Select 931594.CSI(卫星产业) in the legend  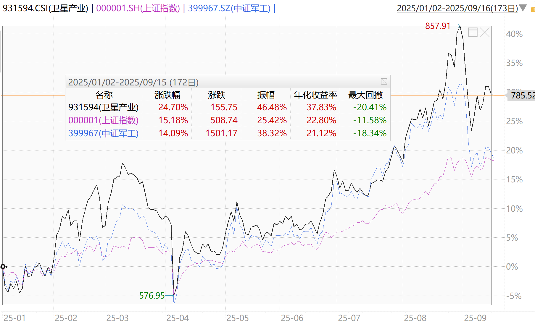coord(45,8)
